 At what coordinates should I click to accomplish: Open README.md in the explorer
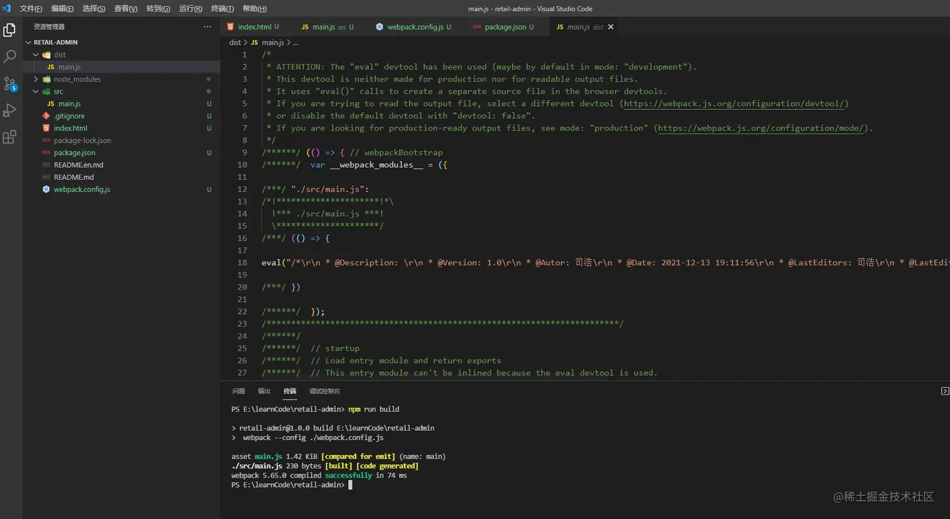pos(122,177)
